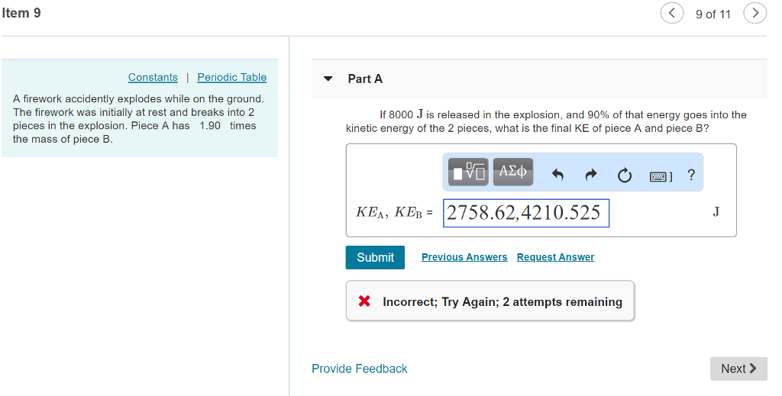Image resolution: width=782 pixels, height=396 pixels.
Task: Click the undo arrow
Action: point(557,175)
